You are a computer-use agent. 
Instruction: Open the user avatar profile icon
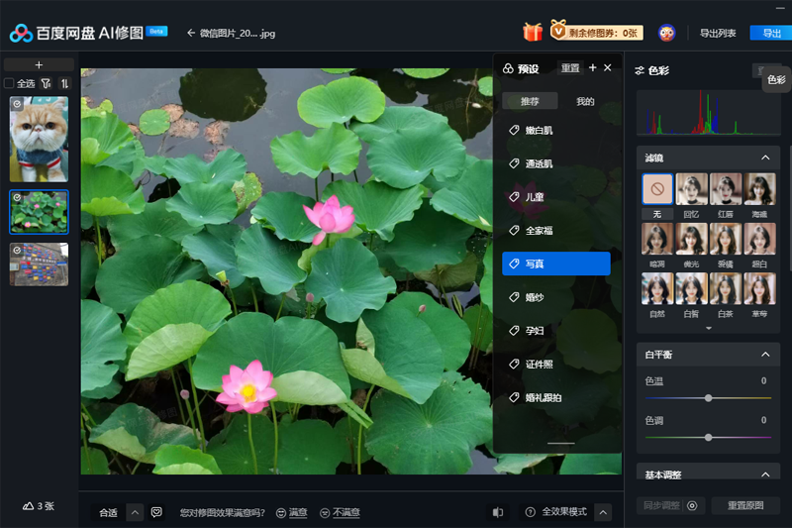pos(667,33)
